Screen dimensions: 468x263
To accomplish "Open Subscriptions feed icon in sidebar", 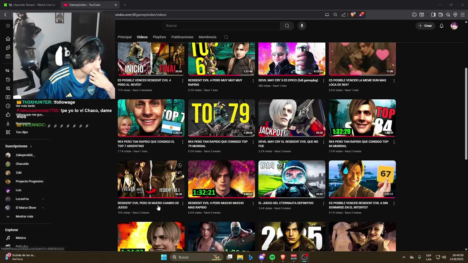I will [8, 57].
